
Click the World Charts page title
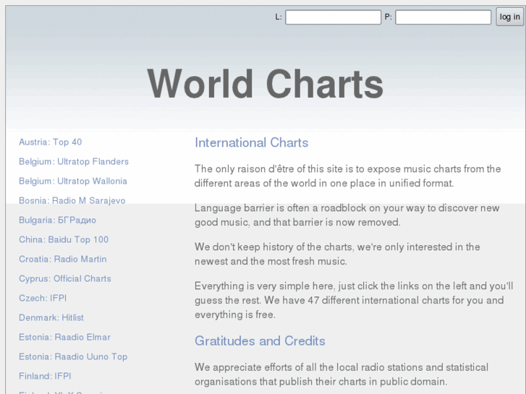[x=266, y=84]
